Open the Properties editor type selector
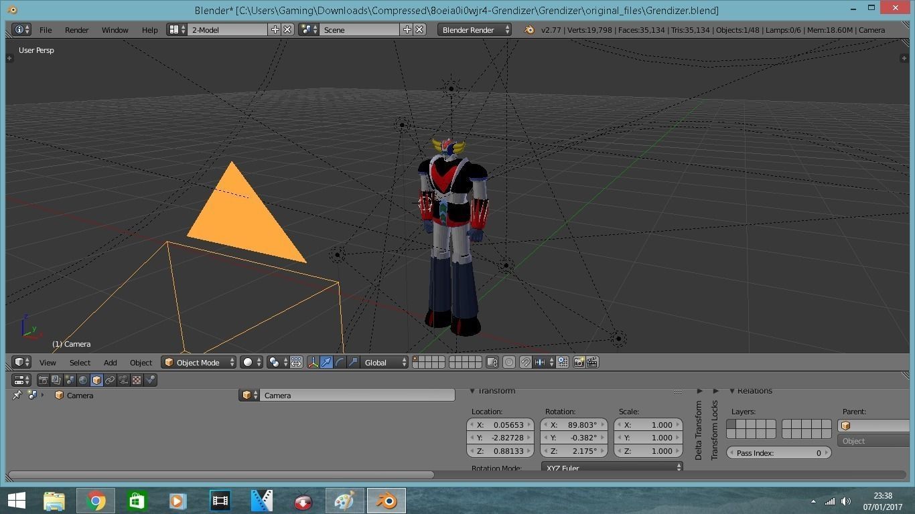Image resolution: width=915 pixels, height=514 pixels. [x=22, y=380]
